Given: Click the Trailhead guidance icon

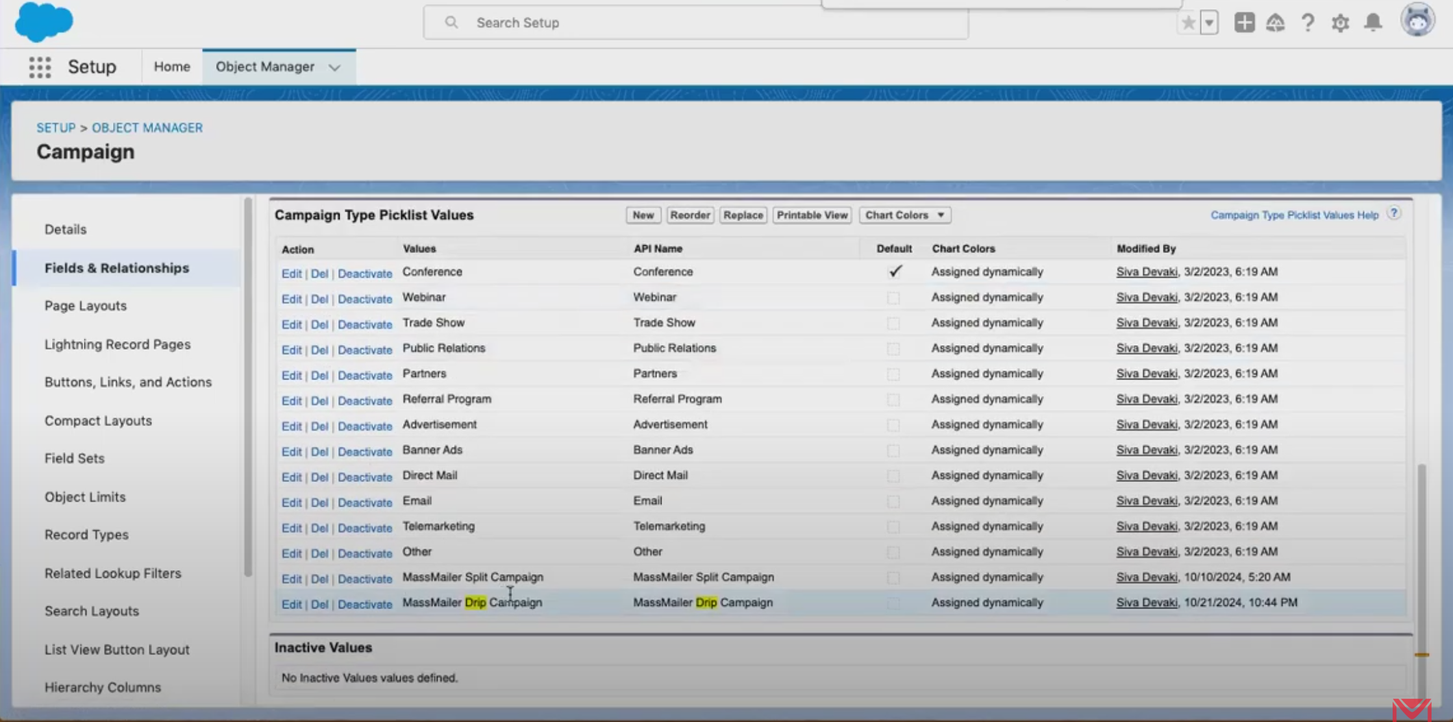Looking at the screenshot, I should pyautogui.click(x=1275, y=23).
